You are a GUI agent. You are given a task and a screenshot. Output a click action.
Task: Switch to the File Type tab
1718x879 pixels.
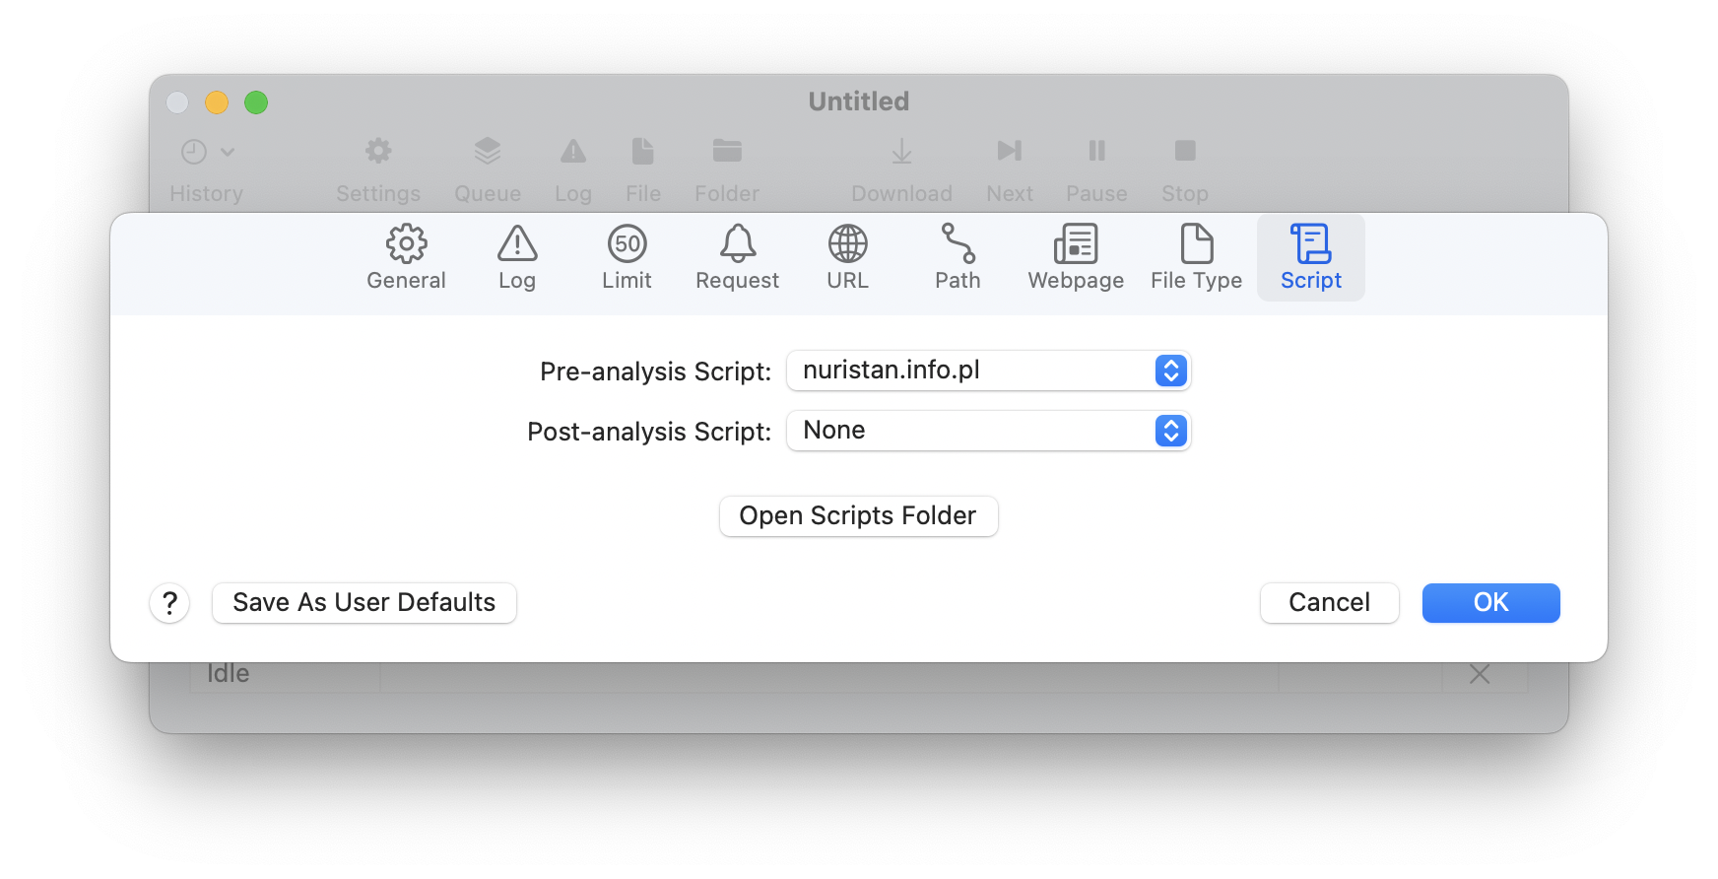[1195, 256]
